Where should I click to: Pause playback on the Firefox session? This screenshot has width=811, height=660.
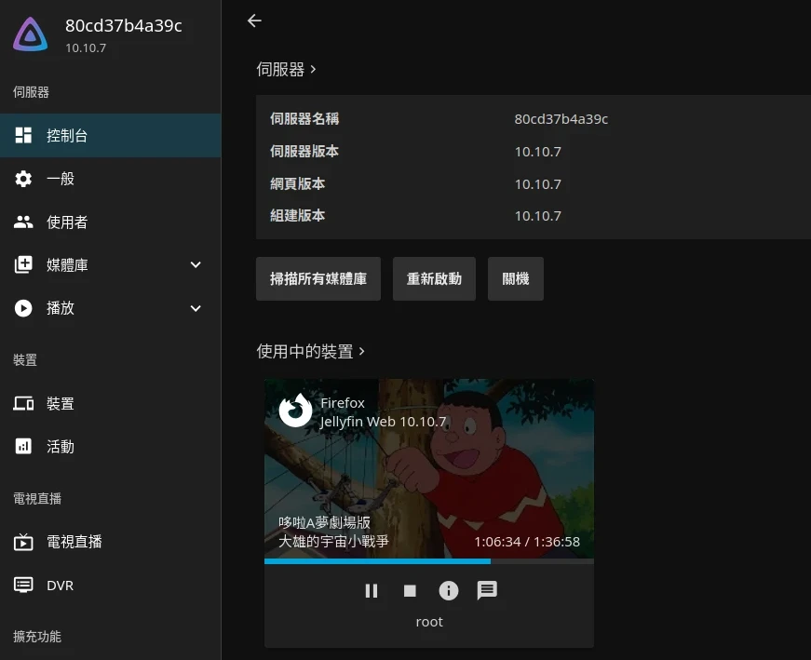click(372, 590)
